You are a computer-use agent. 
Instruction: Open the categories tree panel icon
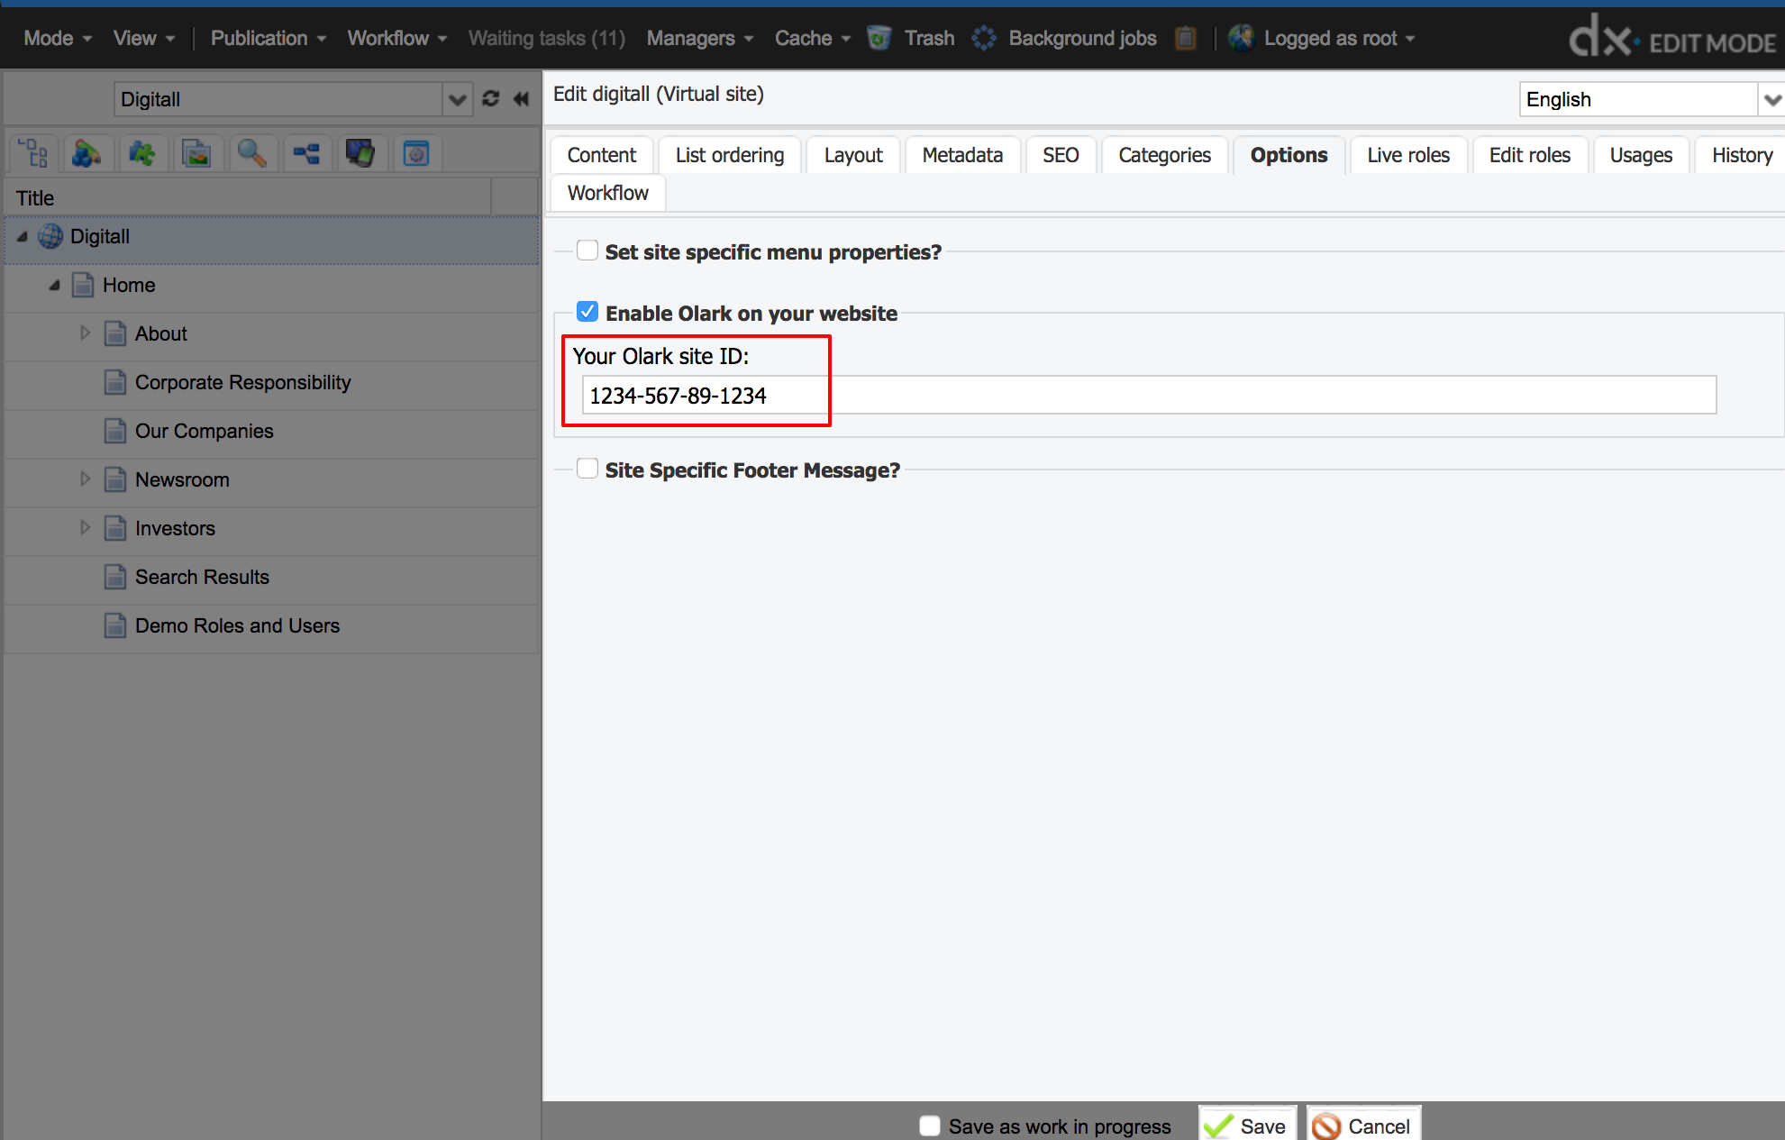click(306, 153)
